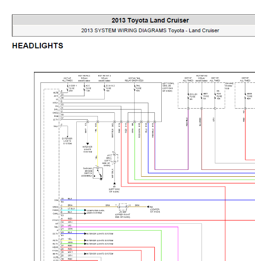Click the EXTERIOR LIGHTS SYSTEM reference

[67, 141]
